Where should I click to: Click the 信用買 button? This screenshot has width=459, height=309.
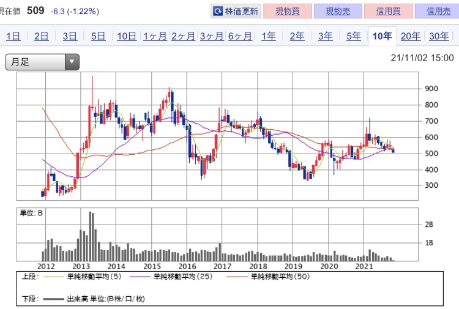(x=389, y=12)
